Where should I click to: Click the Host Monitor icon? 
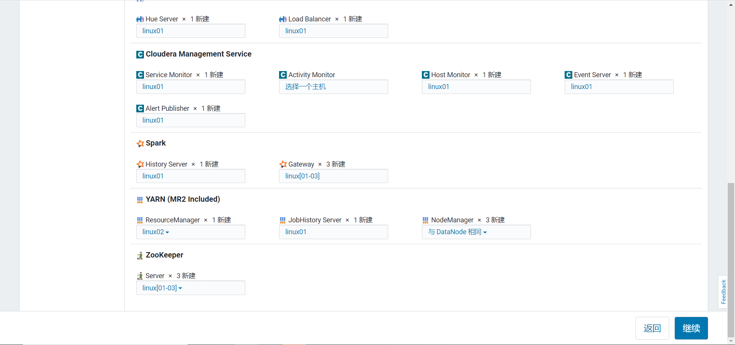coord(425,75)
